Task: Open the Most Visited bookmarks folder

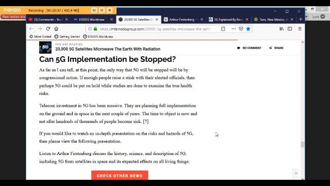Action: pos(40,37)
